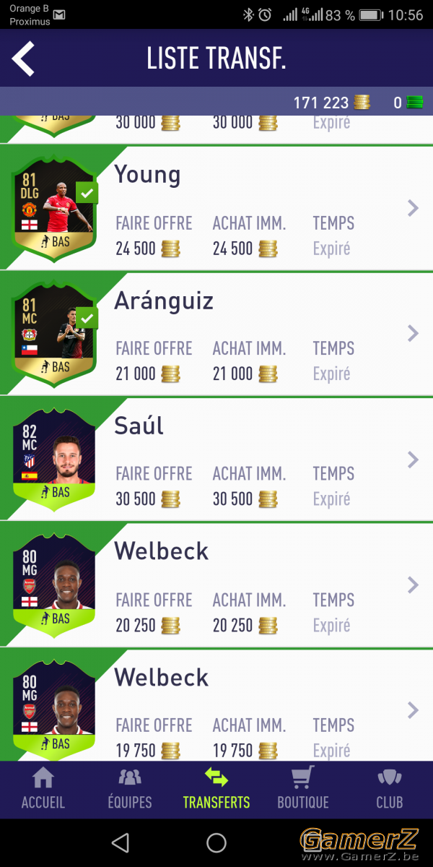This screenshot has width=433, height=867.
Task: Open chevron on Welbeck 20 250 listing
Action: [413, 585]
